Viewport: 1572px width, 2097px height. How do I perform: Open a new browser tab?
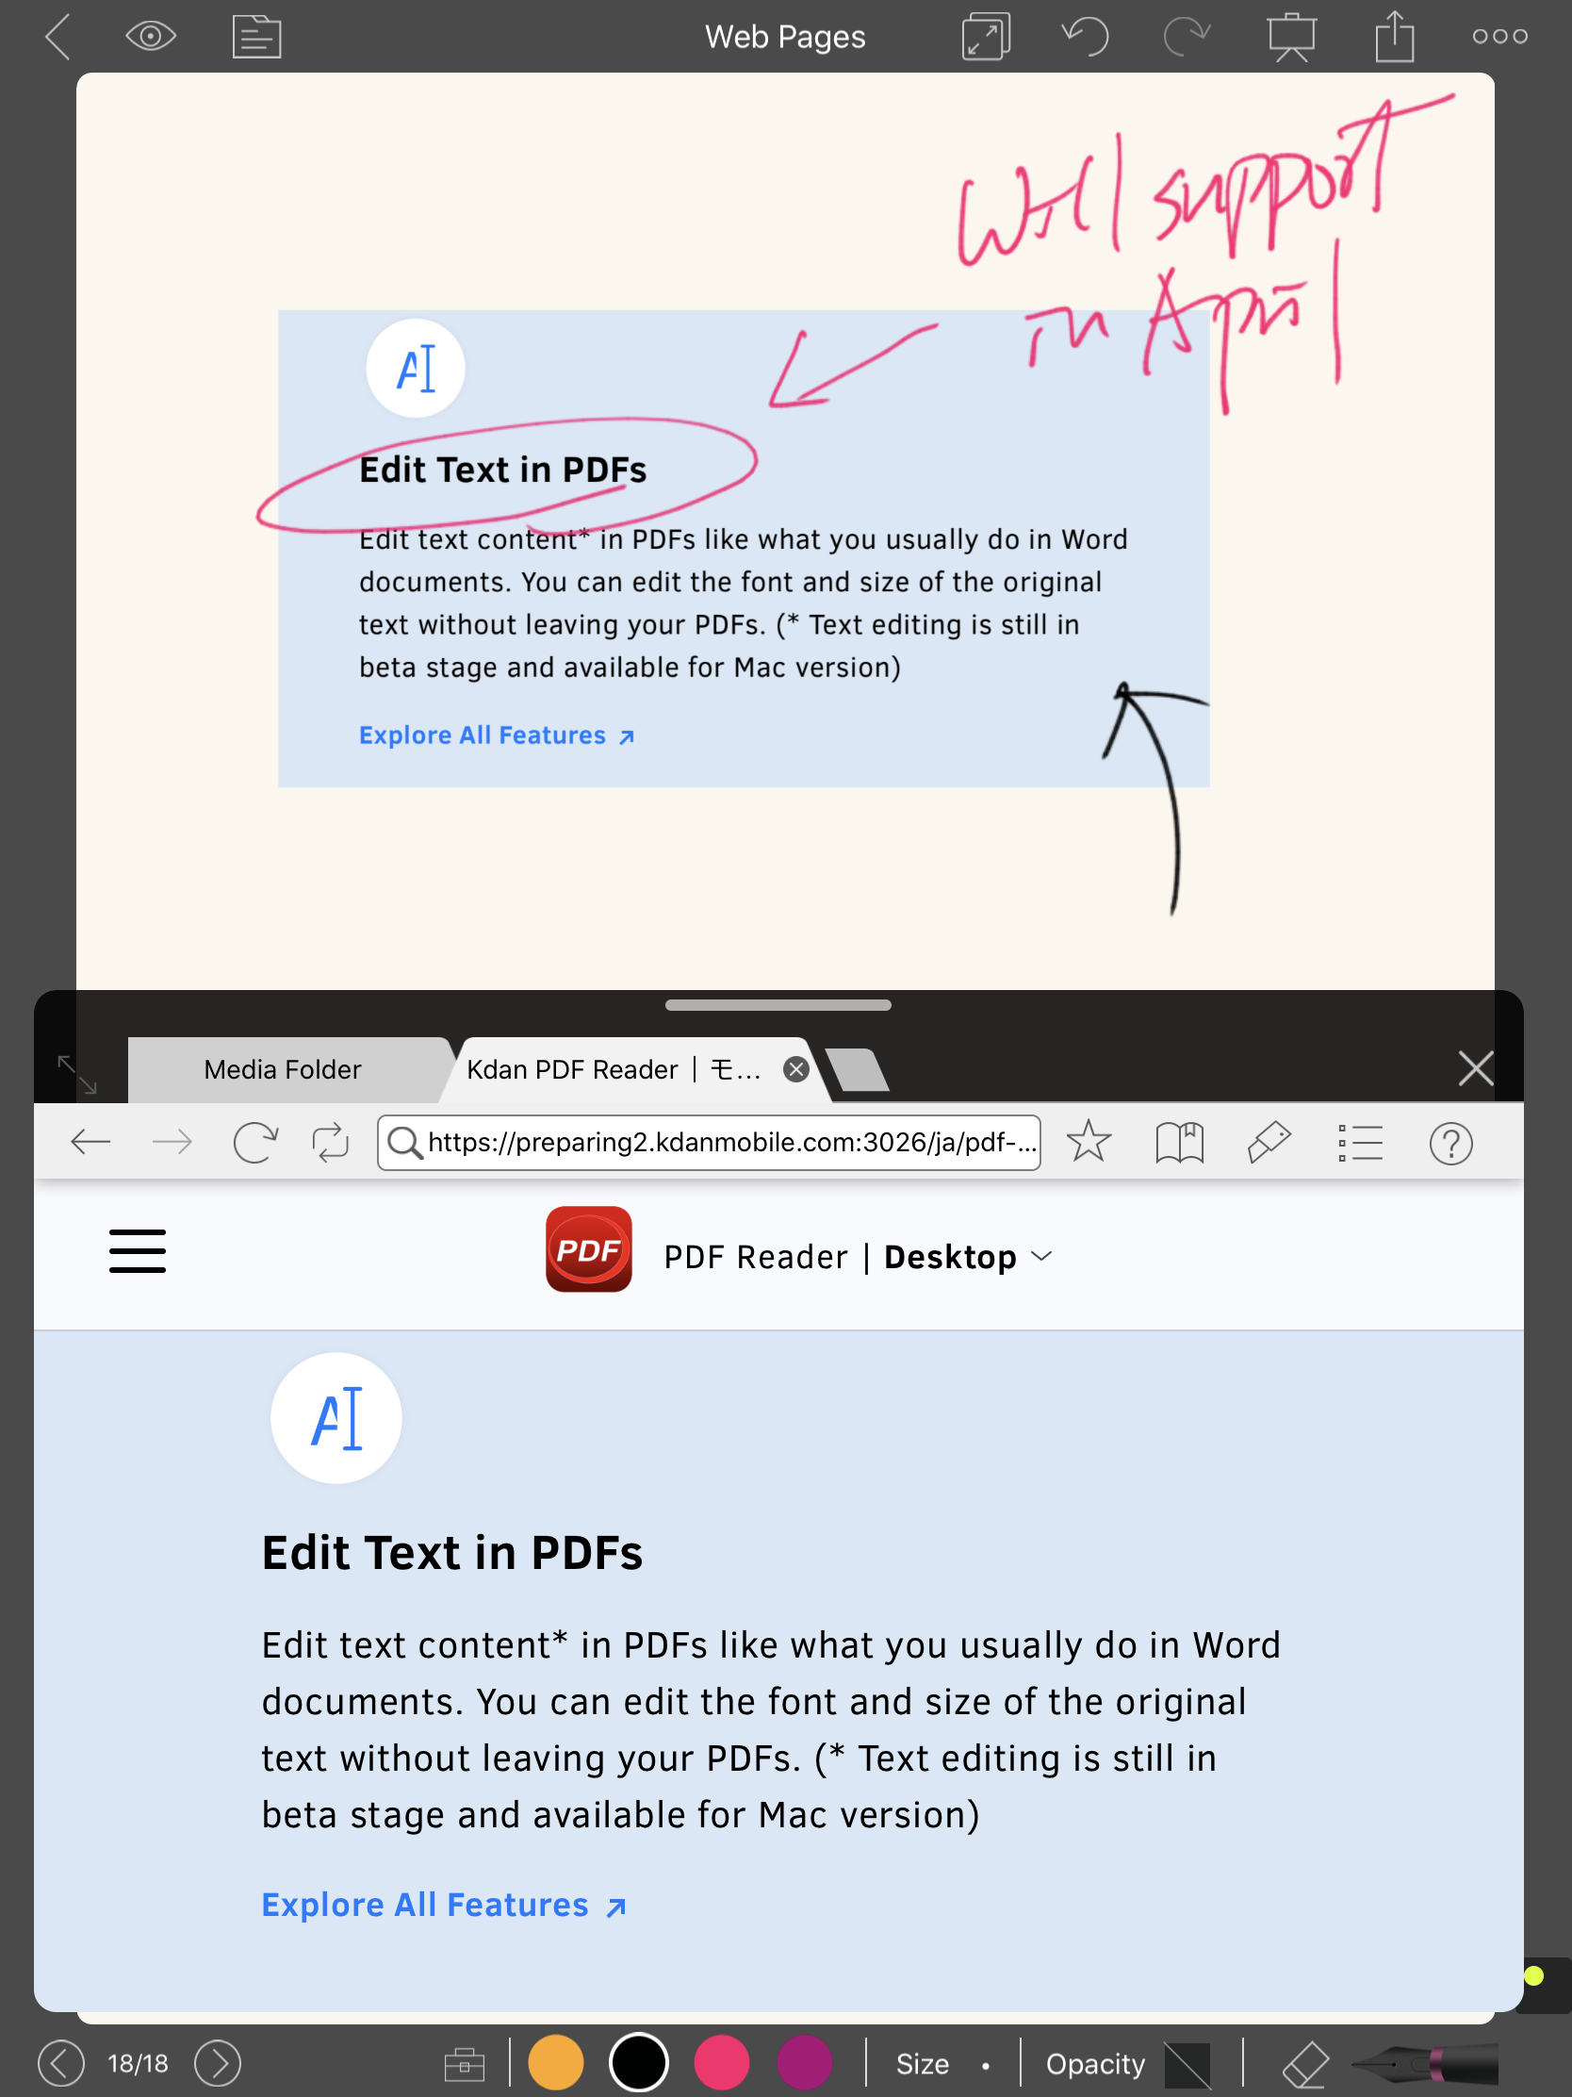pyautogui.click(x=858, y=1069)
